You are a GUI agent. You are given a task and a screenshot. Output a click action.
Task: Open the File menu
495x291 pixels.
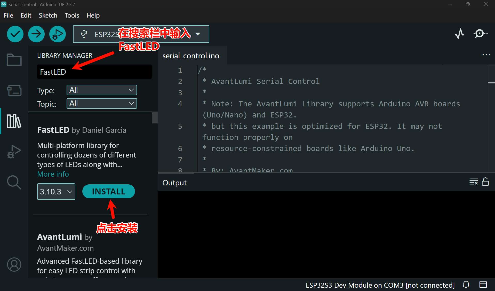tap(8, 15)
